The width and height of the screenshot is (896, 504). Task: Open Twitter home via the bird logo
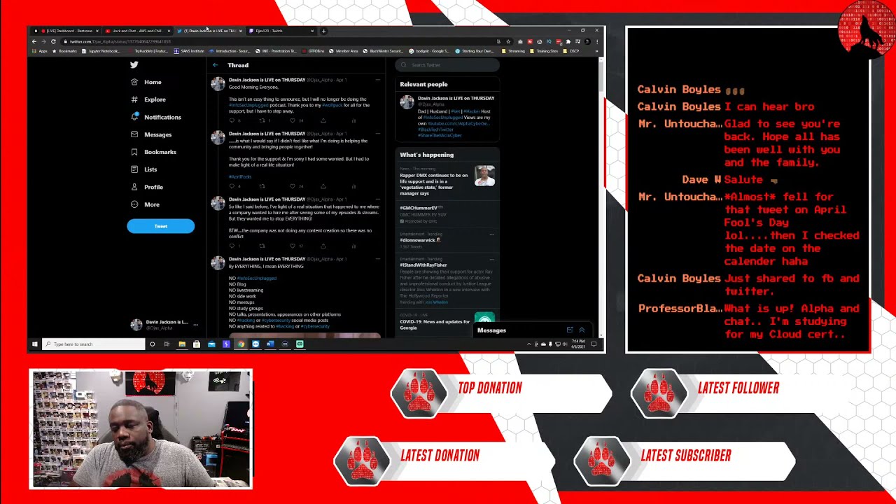(x=134, y=64)
